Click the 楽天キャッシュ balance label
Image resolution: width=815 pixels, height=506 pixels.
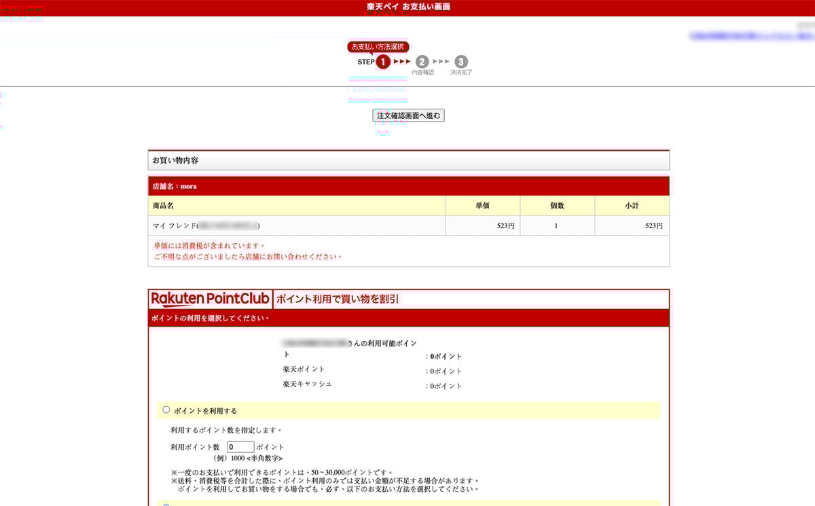pyautogui.click(x=307, y=384)
